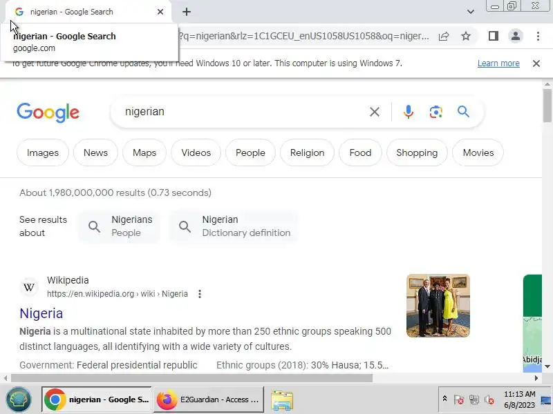Switch to Chrome nigerian taskbar button
Image resolution: width=553 pixels, height=414 pixels.
tap(97, 400)
